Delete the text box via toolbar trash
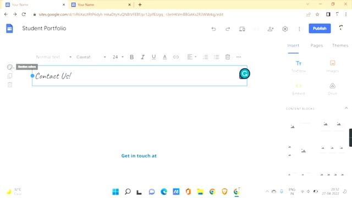This screenshot has width=352, height=198. pyautogui.click(x=228, y=57)
